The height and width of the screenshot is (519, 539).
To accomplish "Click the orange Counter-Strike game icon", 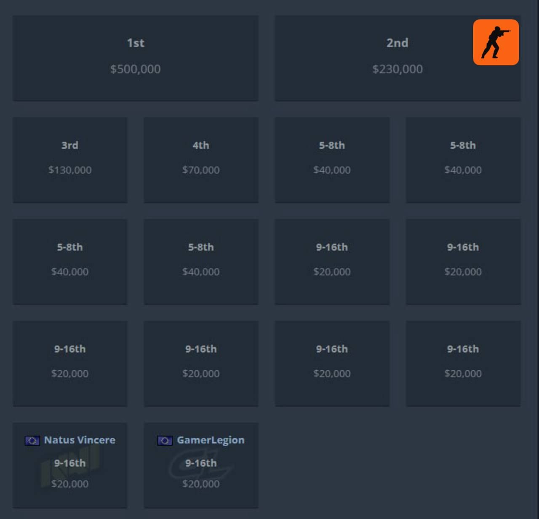I will click(x=496, y=42).
